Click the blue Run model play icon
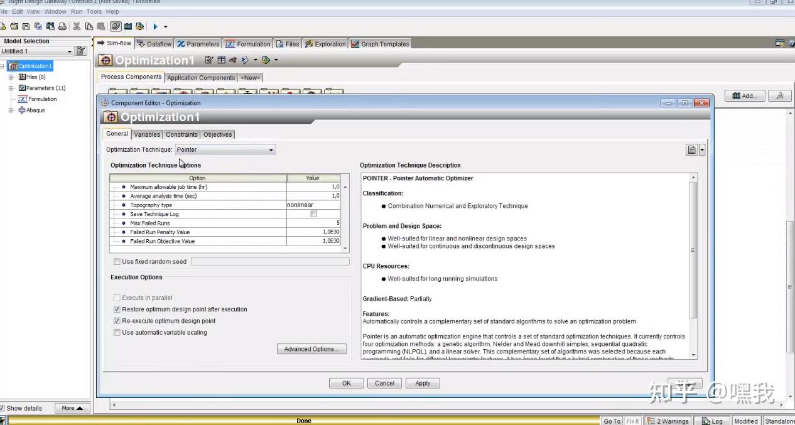The image size is (795, 425). [155, 26]
